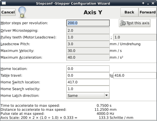The width and height of the screenshot is (157, 121).
Task: Click the Maximum Velocity field
Action: (88, 51)
